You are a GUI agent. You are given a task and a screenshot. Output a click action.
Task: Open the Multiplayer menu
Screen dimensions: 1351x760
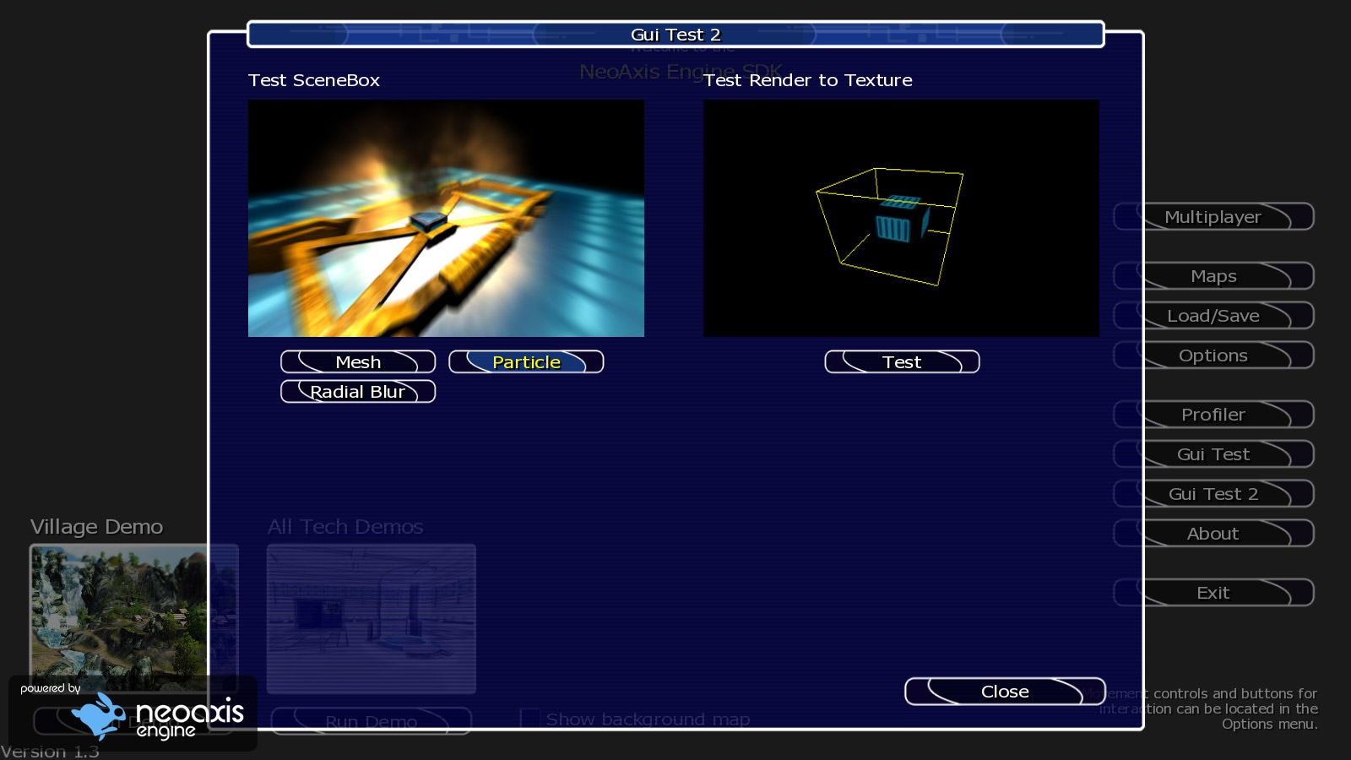1213,216
